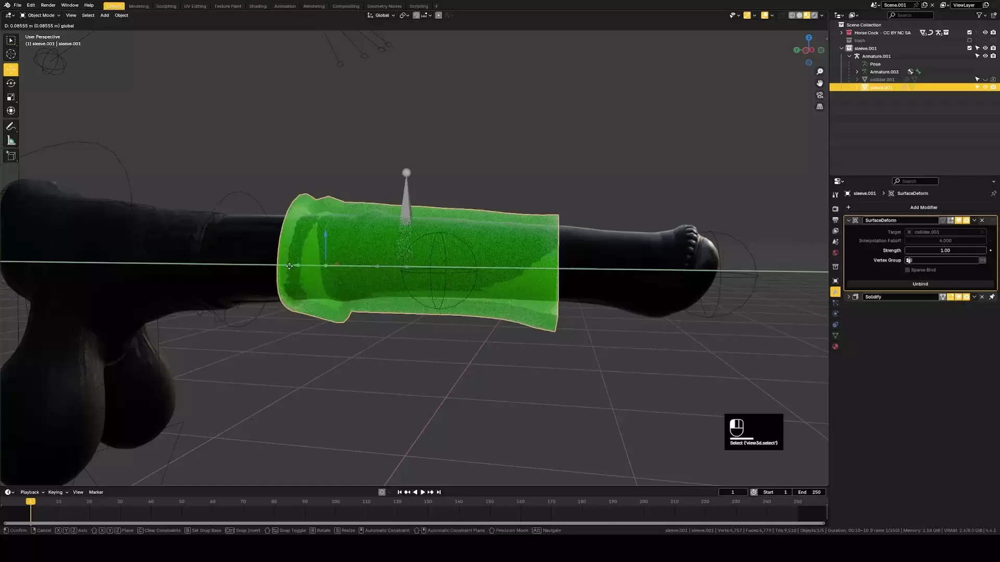Click Add Modifier
The height and width of the screenshot is (562, 1000).
tap(923, 208)
